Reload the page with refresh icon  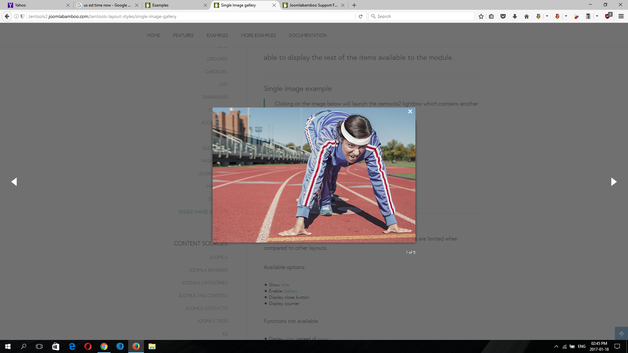(360, 16)
